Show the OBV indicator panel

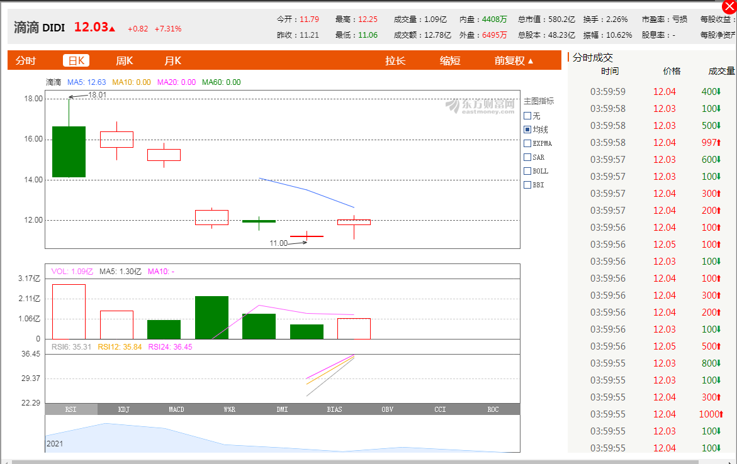pyautogui.click(x=387, y=409)
